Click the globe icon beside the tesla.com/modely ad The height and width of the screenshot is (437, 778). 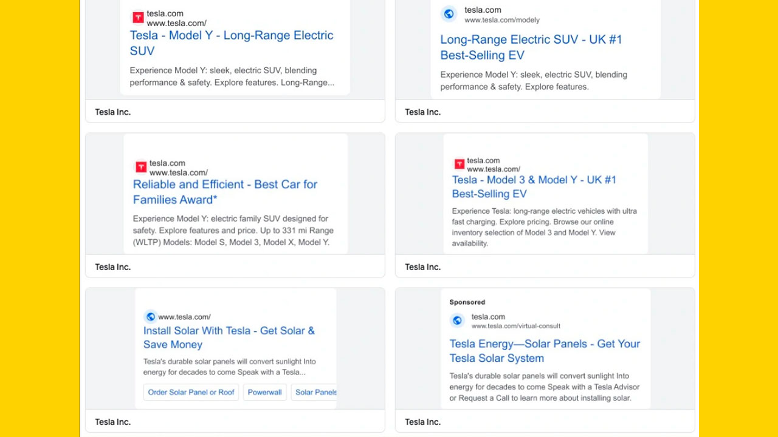tap(449, 14)
